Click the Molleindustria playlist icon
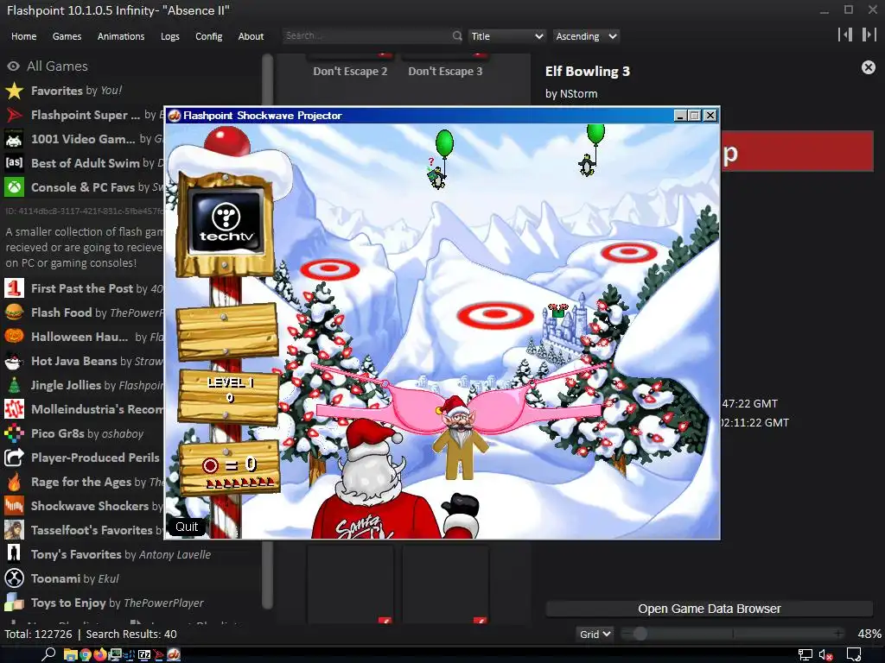Viewport: 885px width, 663px height. coord(14,409)
